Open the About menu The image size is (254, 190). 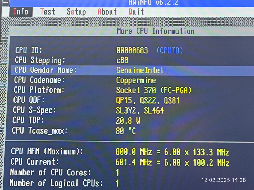107,12
